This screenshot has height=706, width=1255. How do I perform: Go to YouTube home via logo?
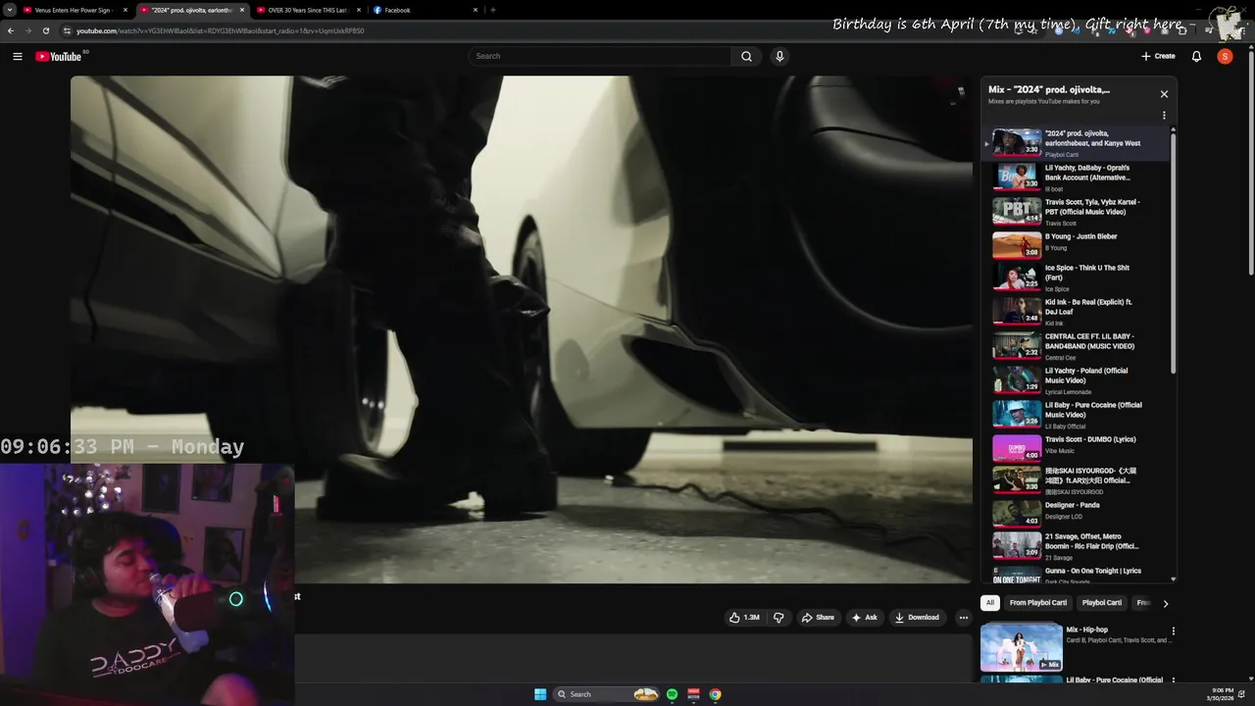[59, 56]
